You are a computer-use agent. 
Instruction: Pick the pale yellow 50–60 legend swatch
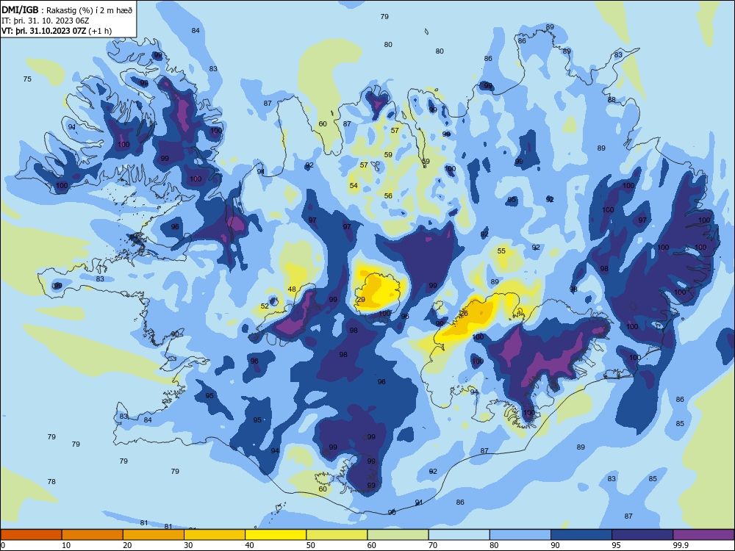point(337,535)
